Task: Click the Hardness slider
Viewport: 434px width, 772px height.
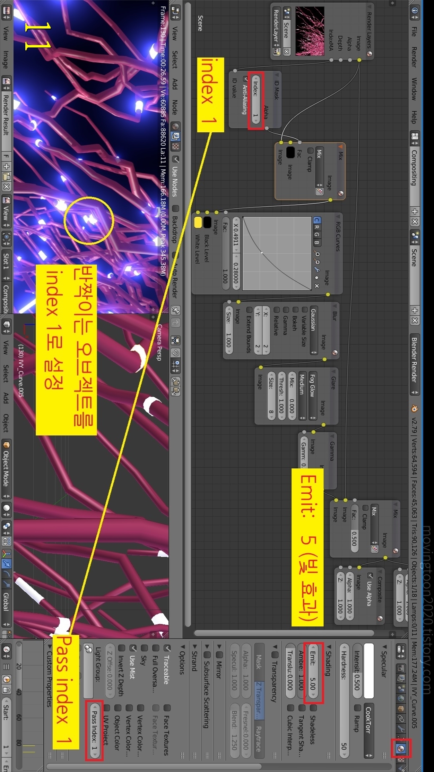Action: coord(344,701)
